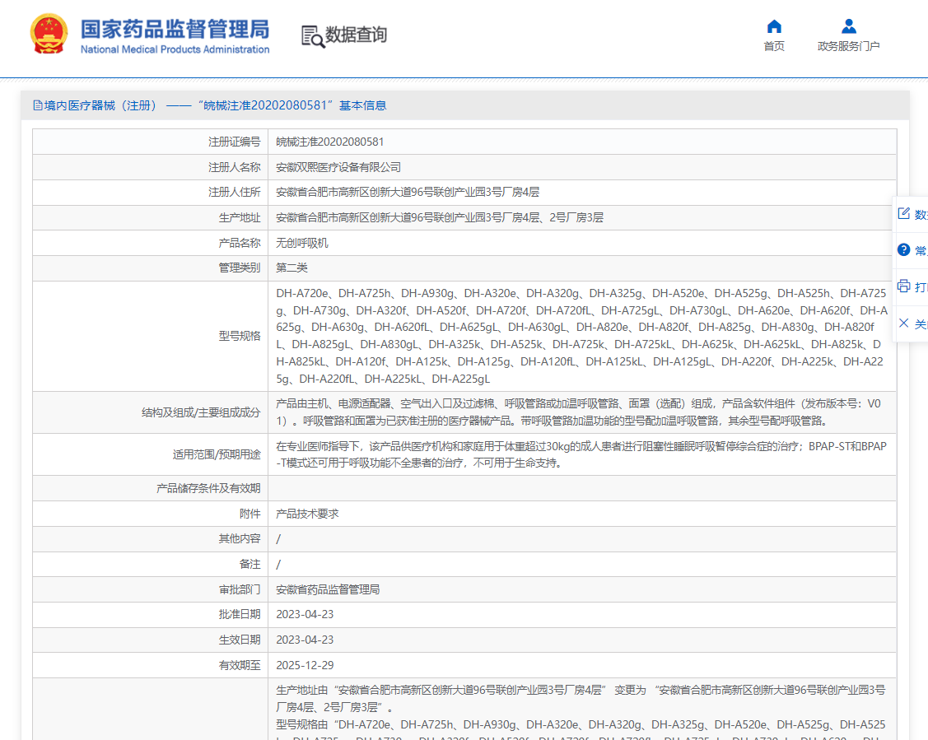Click the model list beginning with DH-A720e
This screenshot has height=740, width=928.
(x=582, y=336)
